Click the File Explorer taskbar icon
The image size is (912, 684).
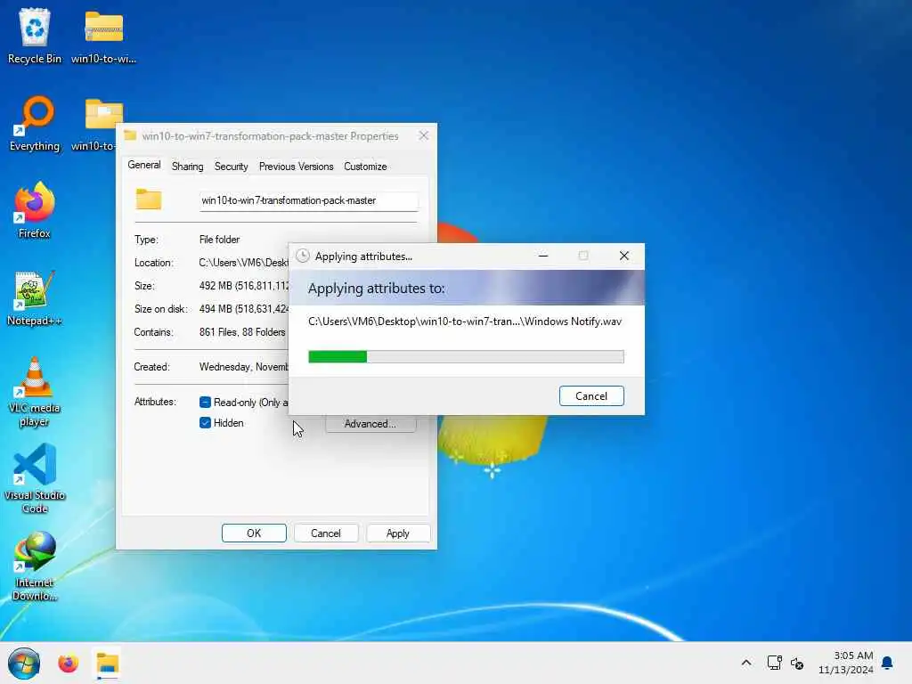pos(108,664)
